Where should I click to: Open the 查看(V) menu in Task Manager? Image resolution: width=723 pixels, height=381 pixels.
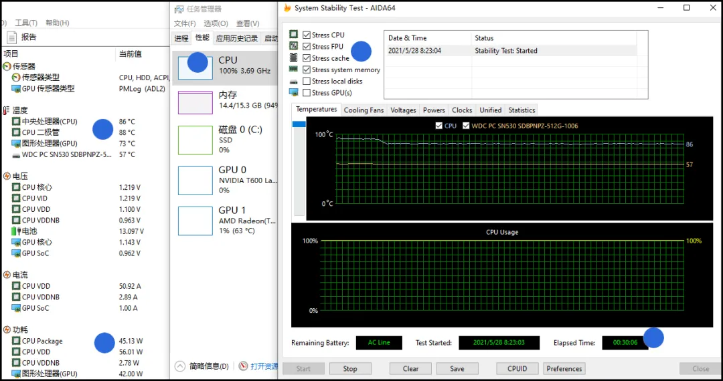coord(248,23)
